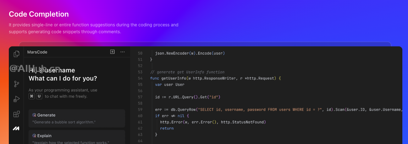Place cursor on the return statement line
Image resolution: width=408 pixels, height=144 pixels.
pos(167,128)
